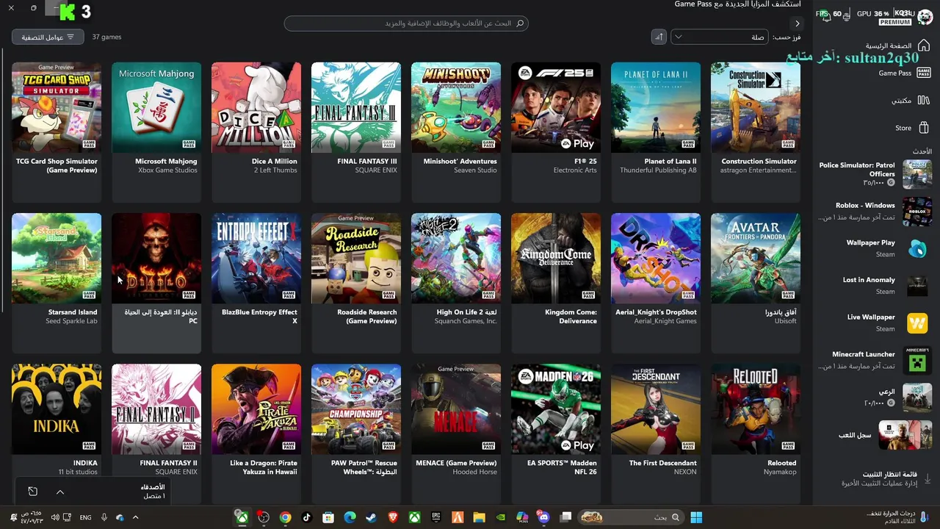Open TCG Card Shop Simulator game card
This screenshot has width=940, height=529.
57,131
